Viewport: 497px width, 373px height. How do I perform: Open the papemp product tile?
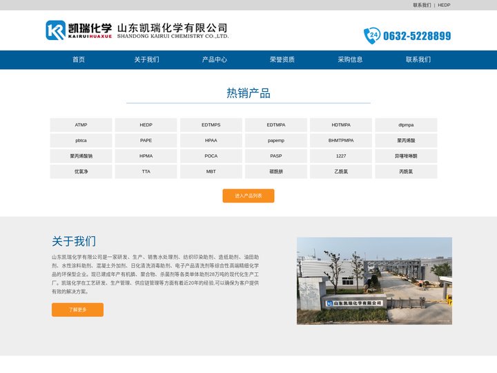[x=276, y=140]
